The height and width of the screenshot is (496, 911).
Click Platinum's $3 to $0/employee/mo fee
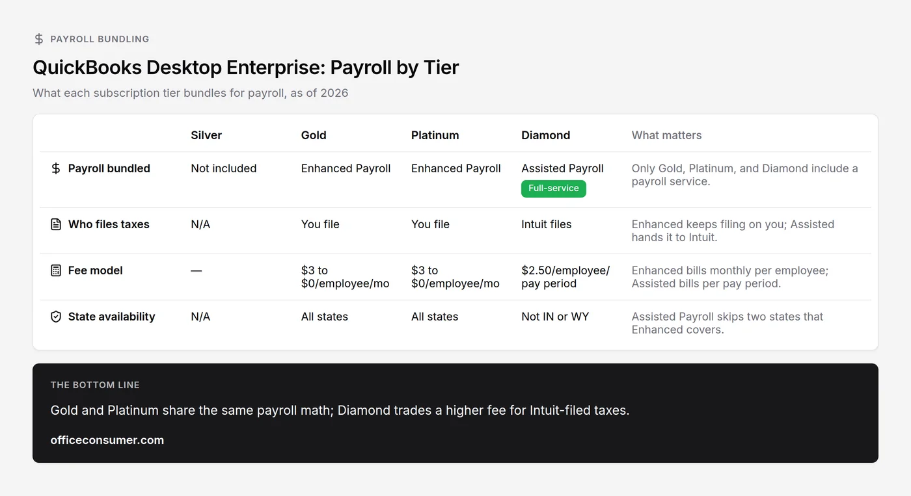click(x=455, y=277)
